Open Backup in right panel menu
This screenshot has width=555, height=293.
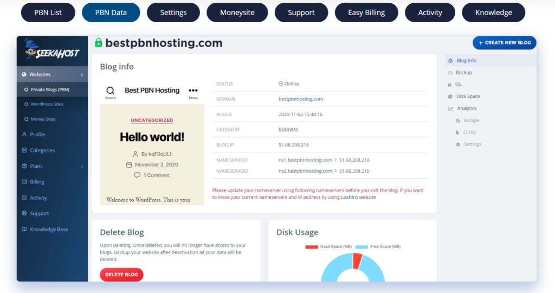click(x=464, y=73)
